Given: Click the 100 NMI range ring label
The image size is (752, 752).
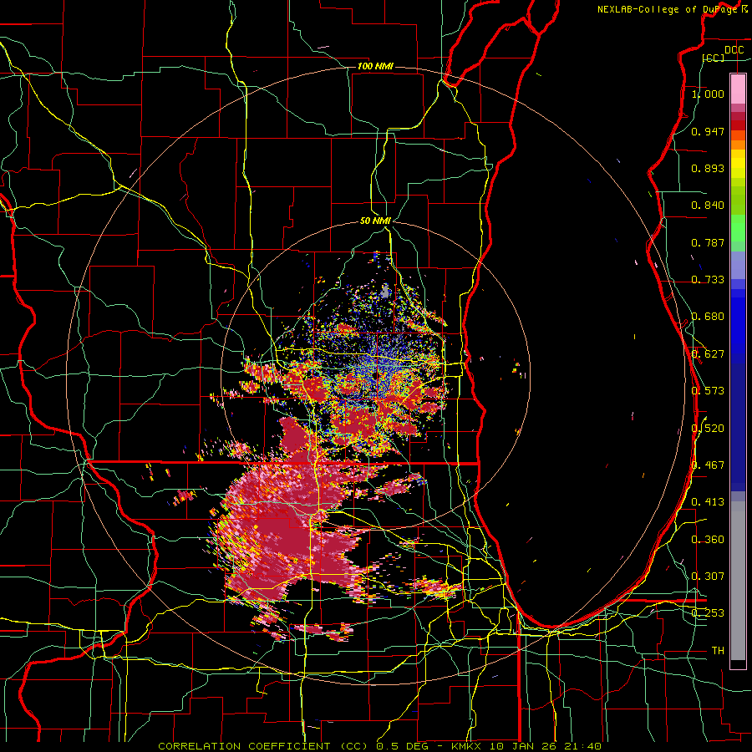Looking at the screenshot, I should coord(375,66).
